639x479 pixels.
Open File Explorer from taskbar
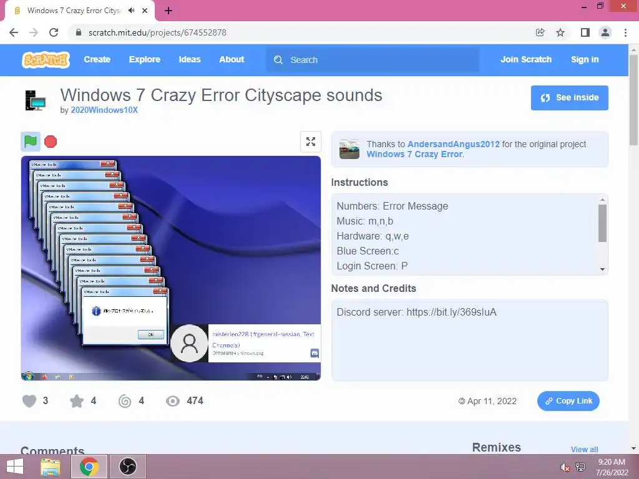[51, 467]
